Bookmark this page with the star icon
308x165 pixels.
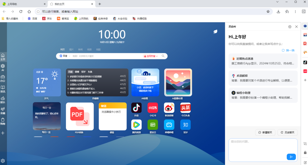click(268, 12)
